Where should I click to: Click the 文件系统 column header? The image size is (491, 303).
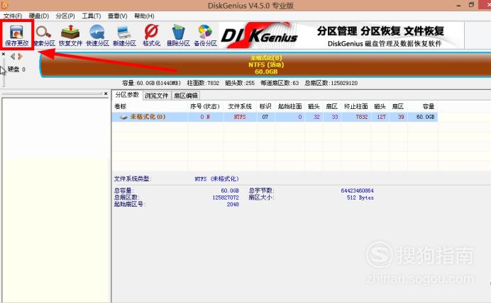tap(240, 106)
